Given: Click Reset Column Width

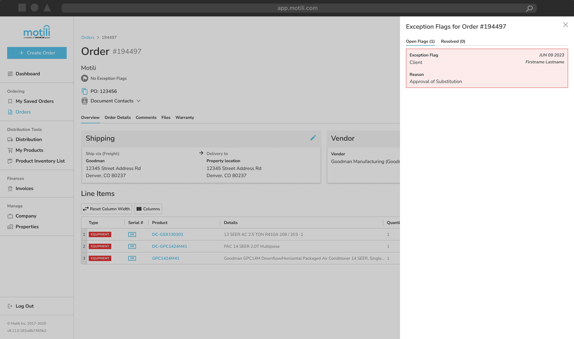Looking at the screenshot, I should coord(106,209).
